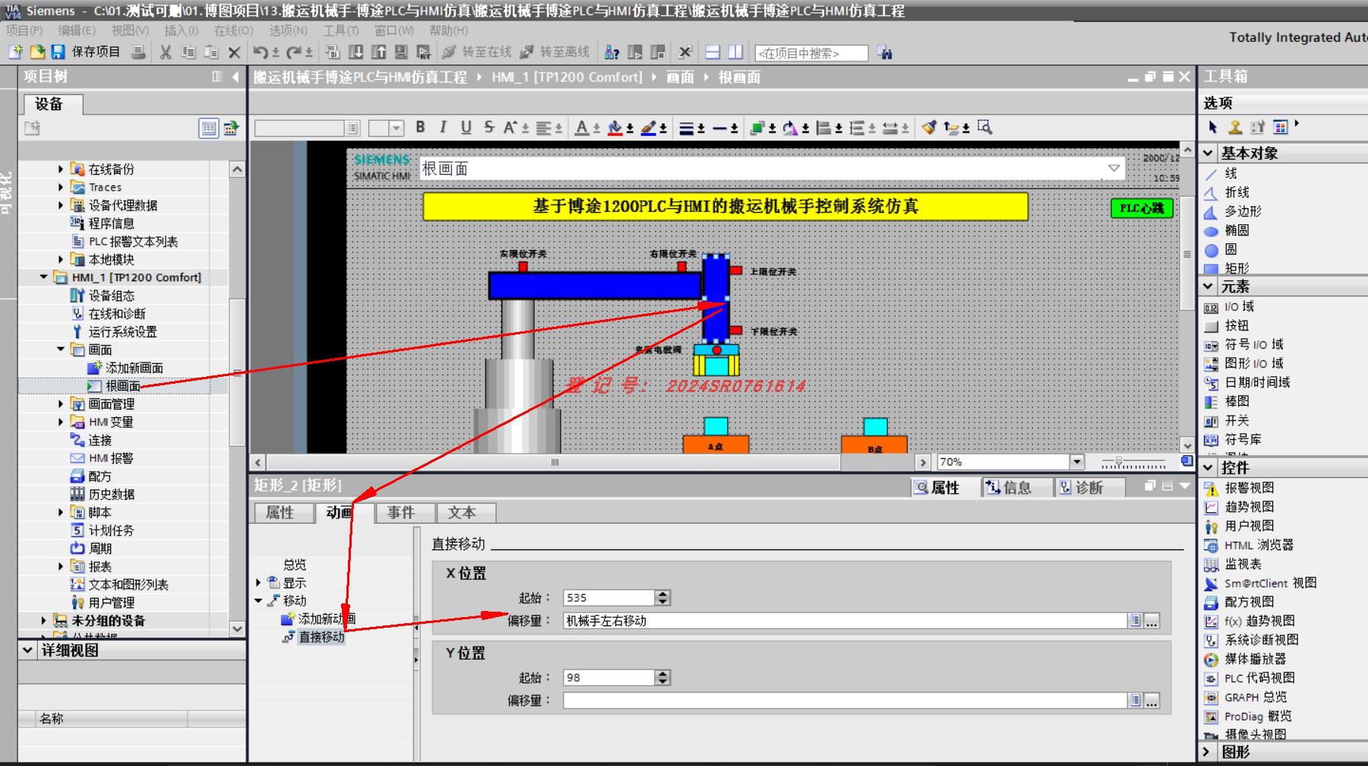The width and height of the screenshot is (1368, 766).
Task: Click the line width icon
Action: point(686,128)
